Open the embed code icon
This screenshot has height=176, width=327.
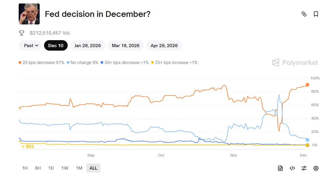pyautogui.click(x=292, y=168)
